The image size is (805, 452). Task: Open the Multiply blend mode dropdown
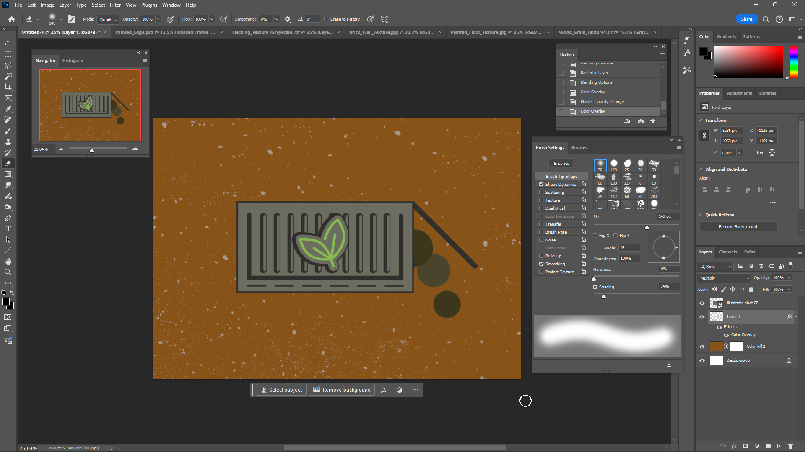click(724, 277)
